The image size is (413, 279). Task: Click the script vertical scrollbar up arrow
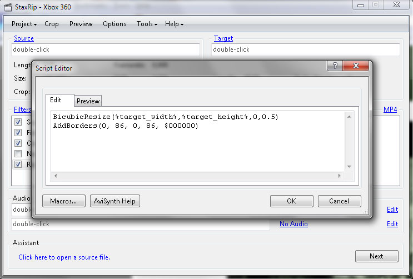click(x=349, y=117)
